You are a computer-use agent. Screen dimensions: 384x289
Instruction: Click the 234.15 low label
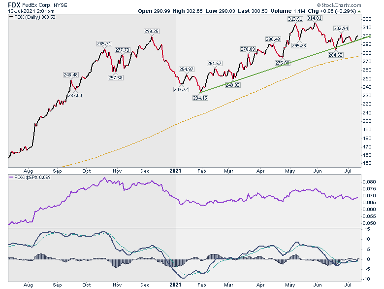coord(200,98)
